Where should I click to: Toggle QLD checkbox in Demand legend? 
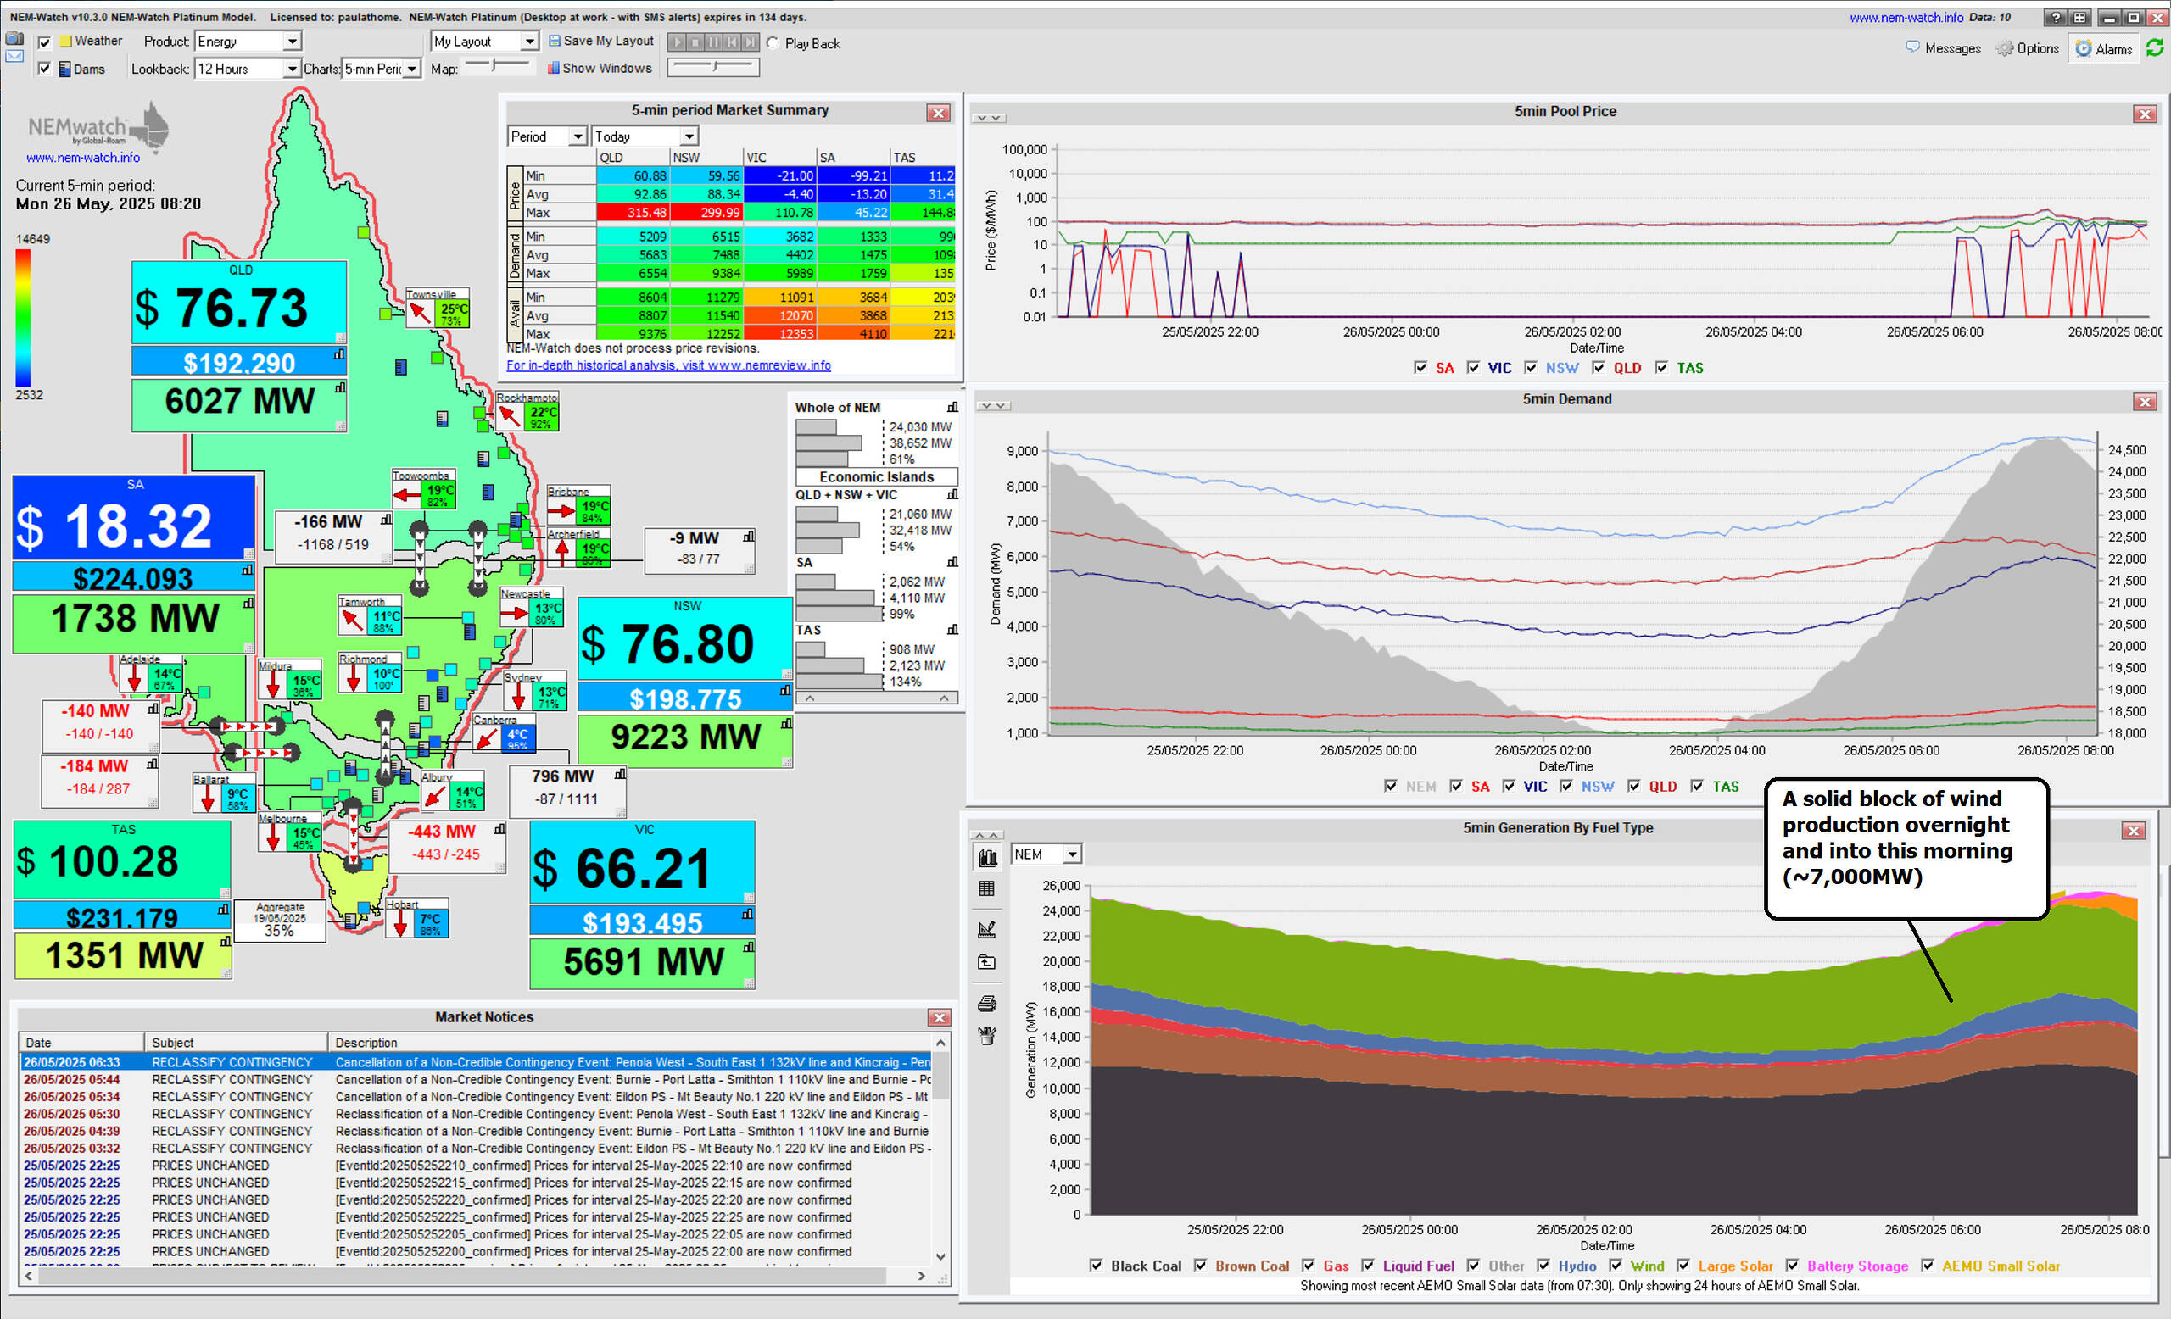(1633, 786)
